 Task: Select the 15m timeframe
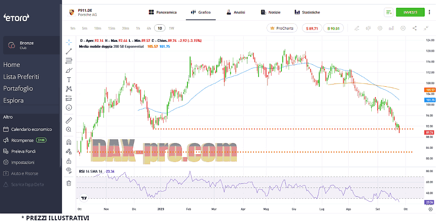pyautogui.click(x=111, y=28)
